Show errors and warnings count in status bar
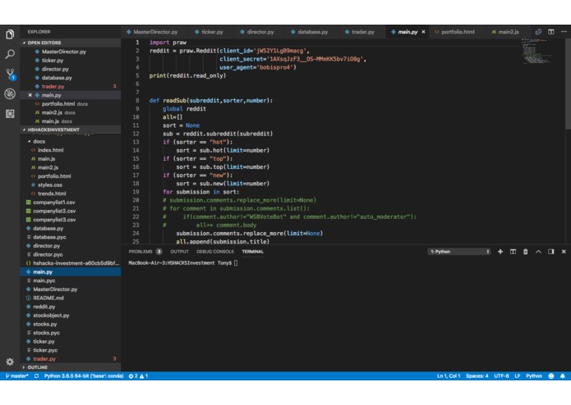 [138, 376]
